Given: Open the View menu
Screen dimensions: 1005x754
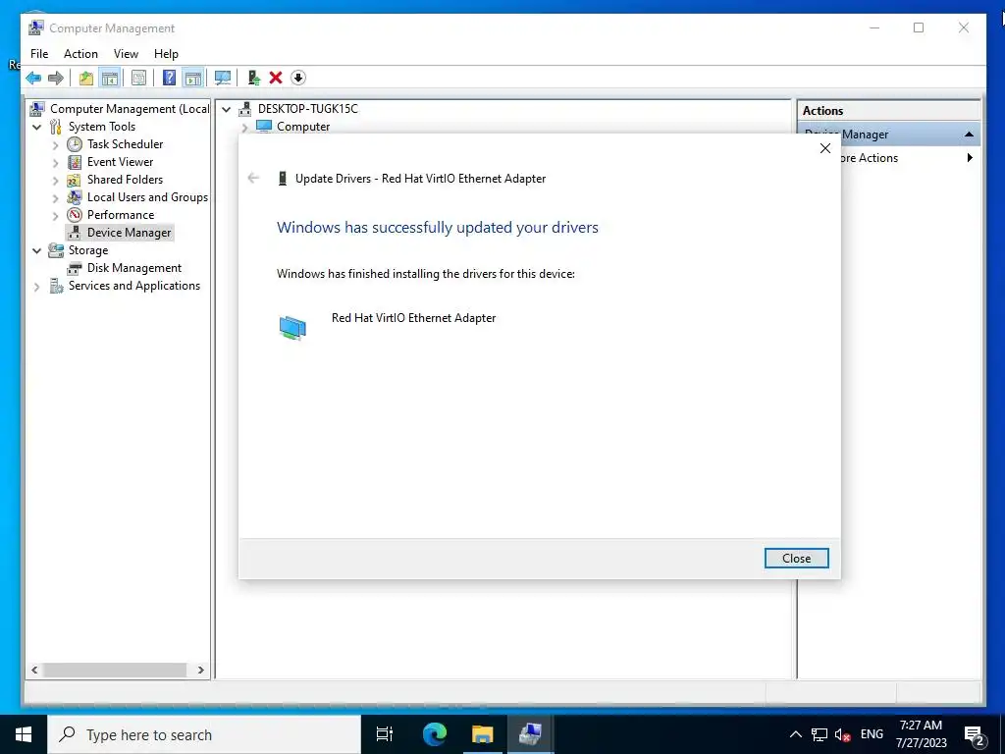Looking at the screenshot, I should click(x=126, y=54).
